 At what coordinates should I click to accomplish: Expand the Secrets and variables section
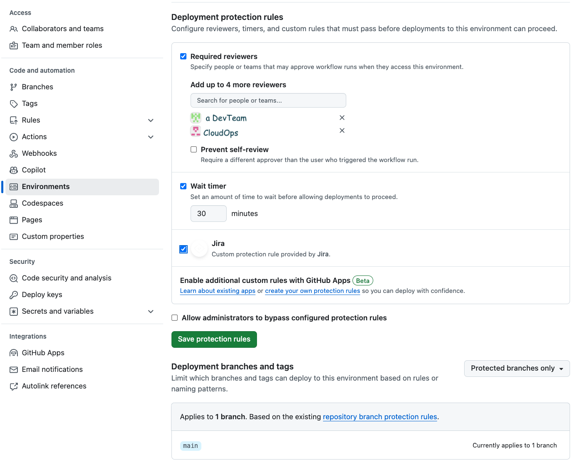point(151,311)
